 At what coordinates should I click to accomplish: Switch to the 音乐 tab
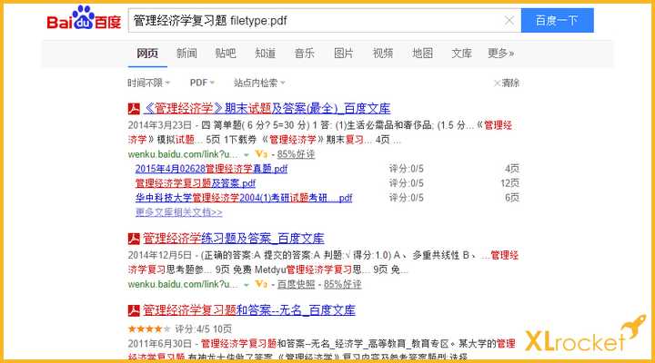click(x=304, y=53)
